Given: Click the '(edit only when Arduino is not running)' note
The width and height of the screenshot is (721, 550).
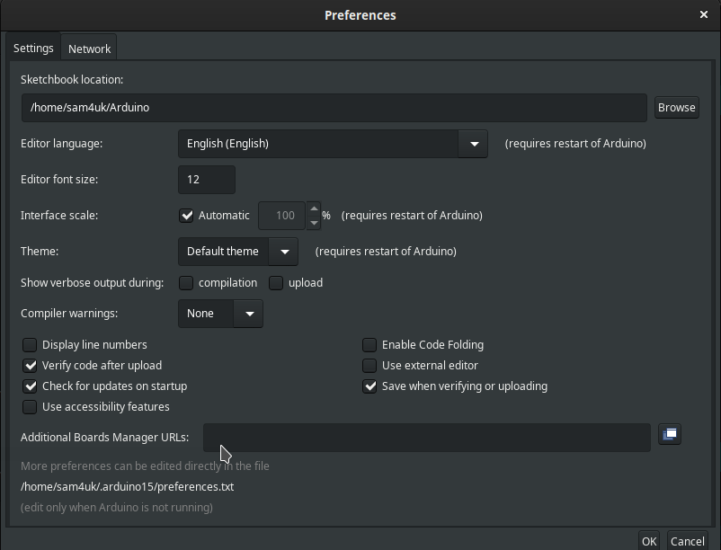Looking at the screenshot, I should pos(117,507).
